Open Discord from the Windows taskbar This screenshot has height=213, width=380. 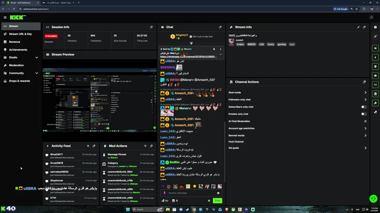[181, 209]
